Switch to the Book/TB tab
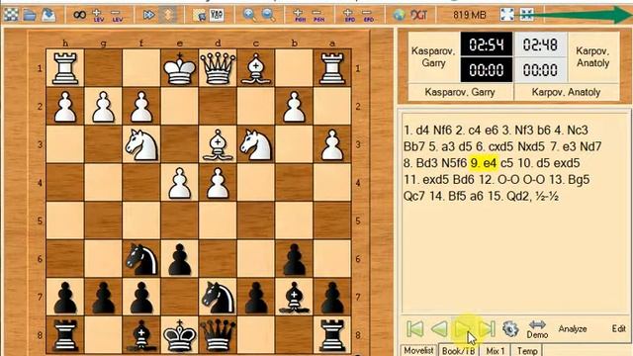The height and width of the screenshot is (356, 633). click(458, 350)
